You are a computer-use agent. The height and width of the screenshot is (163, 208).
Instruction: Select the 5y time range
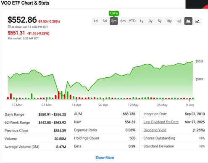160,21
